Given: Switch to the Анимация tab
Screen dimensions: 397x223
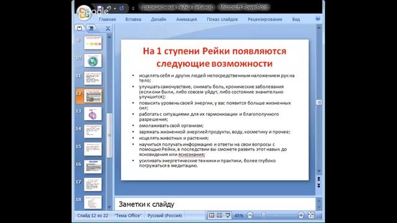Looking at the screenshot, I should 186,19.
